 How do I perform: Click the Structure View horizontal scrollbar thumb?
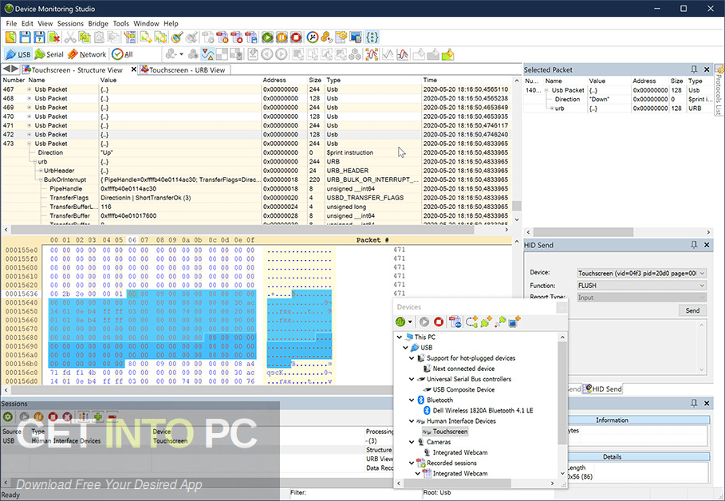point(242,230)
